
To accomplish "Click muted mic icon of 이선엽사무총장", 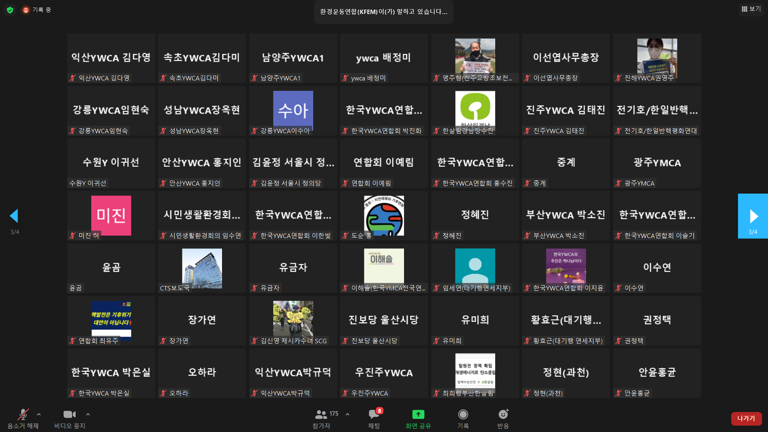I will (527, 78).
